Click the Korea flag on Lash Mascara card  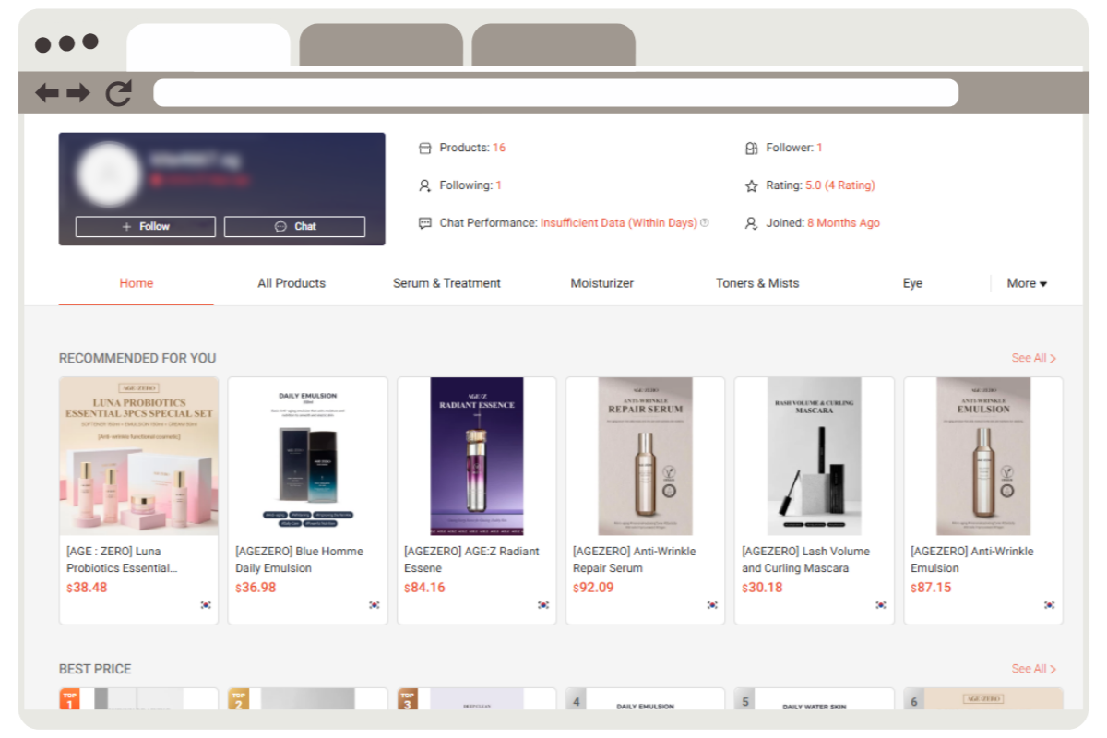880,605
